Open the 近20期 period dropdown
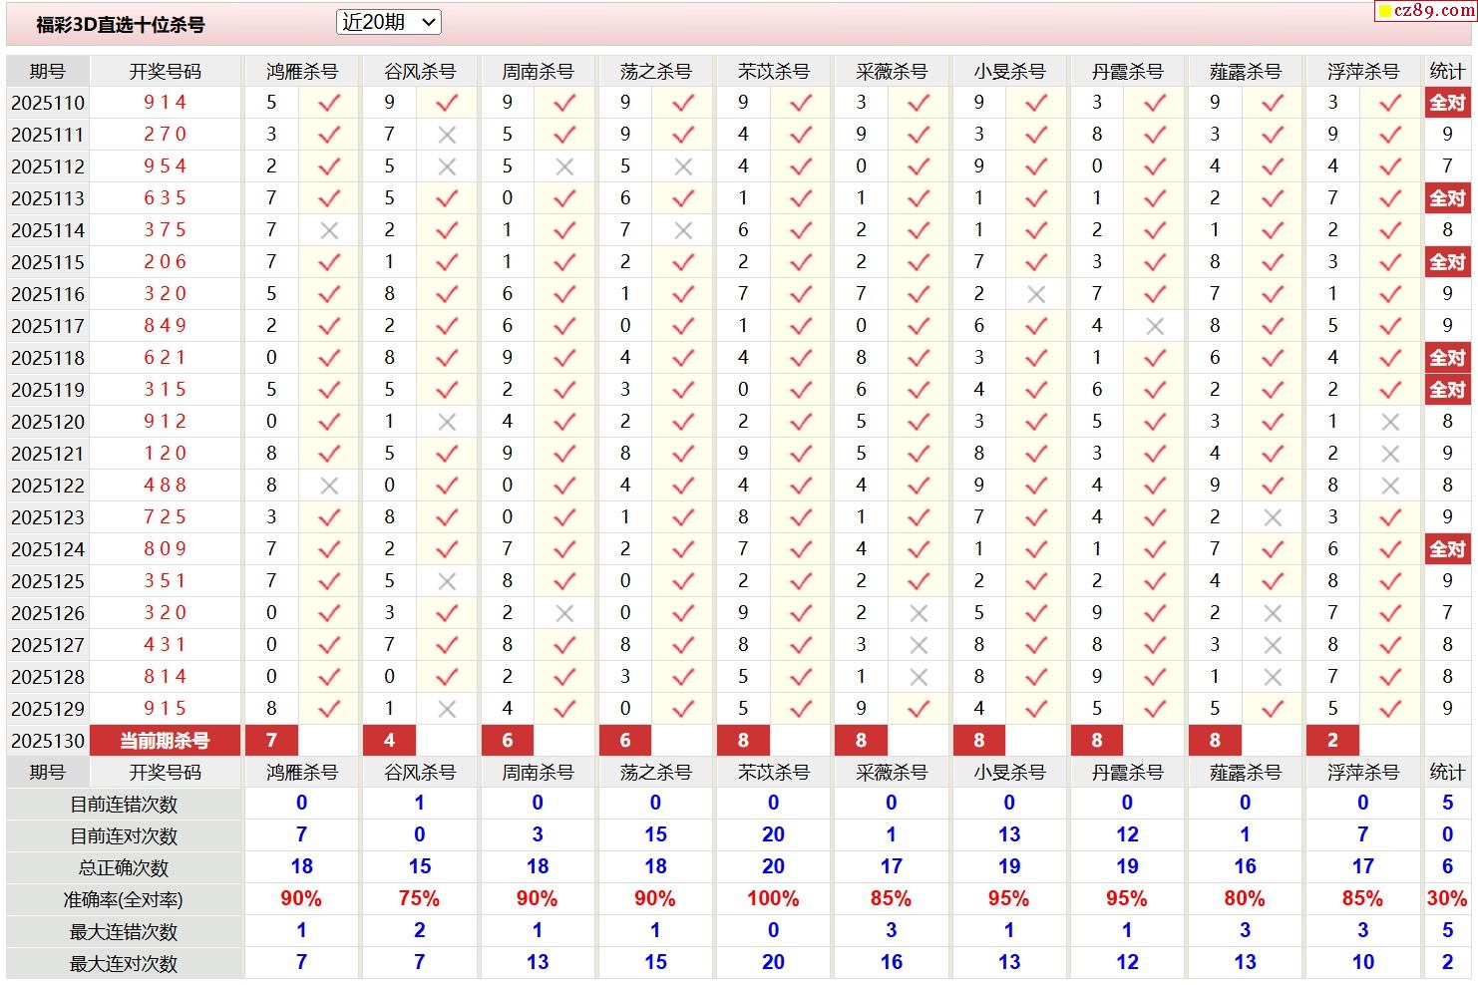The height and width of the screenshot is (985, 1478). tap(389, 22)
